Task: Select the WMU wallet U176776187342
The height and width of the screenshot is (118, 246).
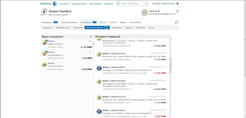Action: pos(67,66)
